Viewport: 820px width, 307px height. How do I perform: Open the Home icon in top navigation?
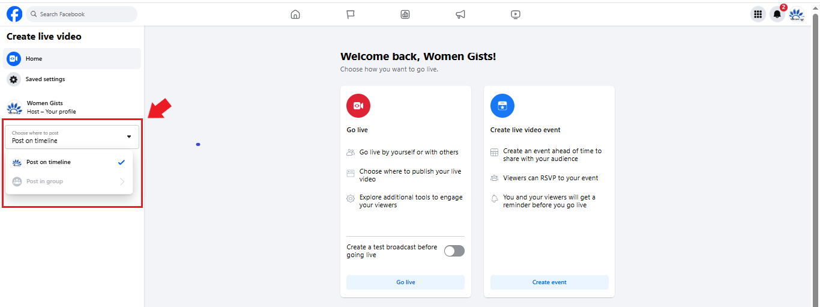point(295,14)
